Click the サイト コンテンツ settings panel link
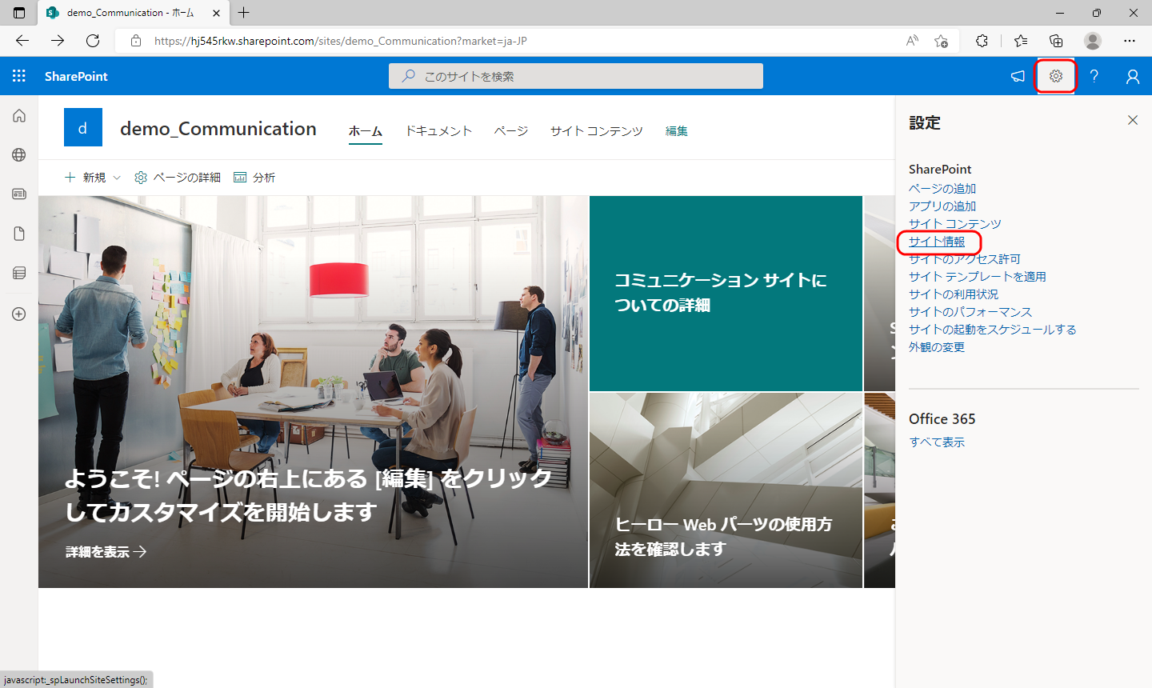Image resolution: width=1152 pixels, height=688 pixels. coord(955,224)
